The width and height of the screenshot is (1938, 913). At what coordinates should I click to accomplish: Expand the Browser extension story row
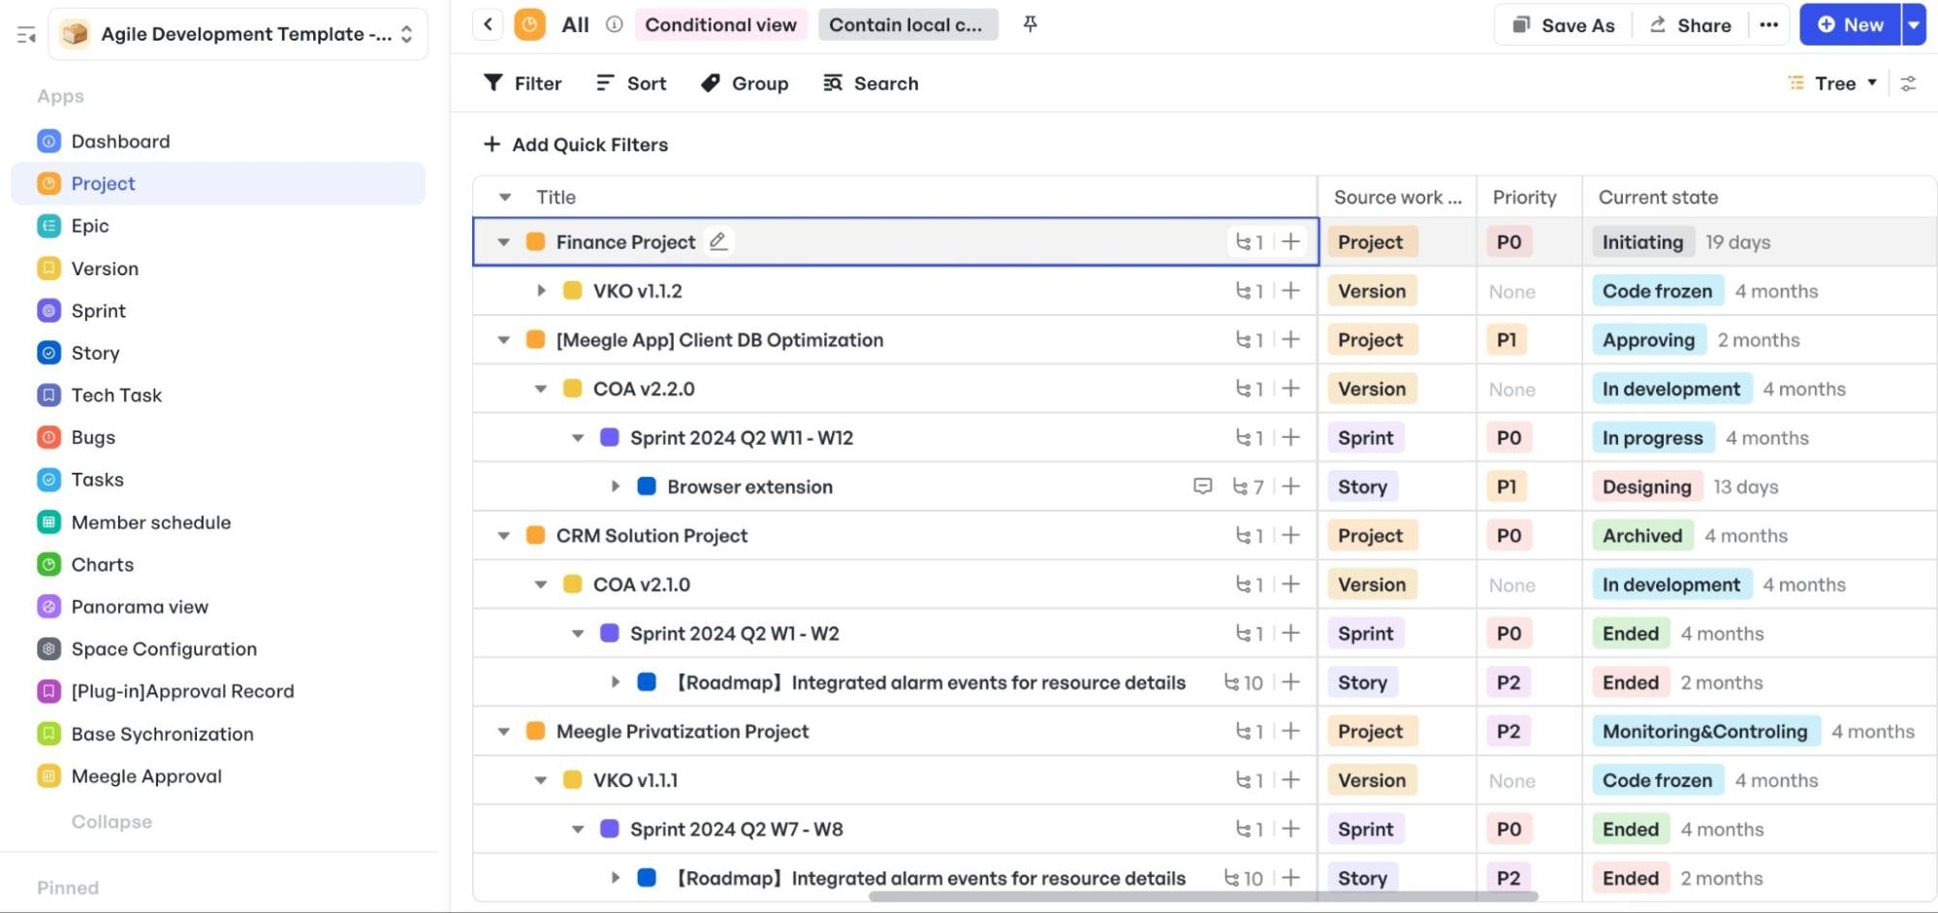(x=615, y=487)
